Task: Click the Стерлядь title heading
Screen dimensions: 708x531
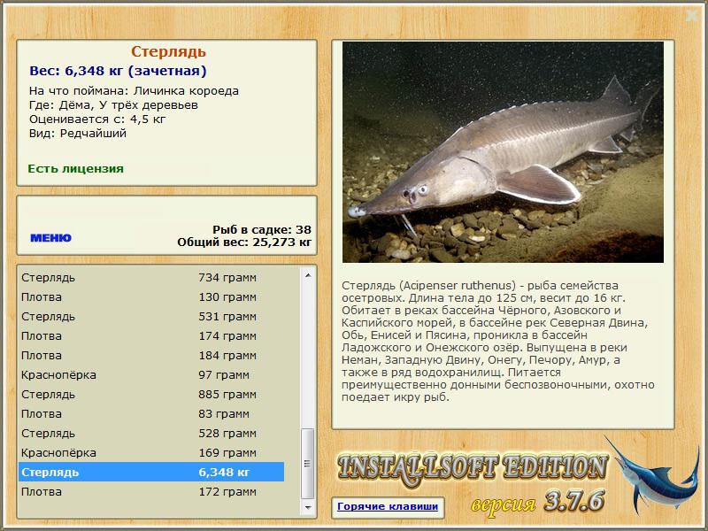Action: pos(168,51)
